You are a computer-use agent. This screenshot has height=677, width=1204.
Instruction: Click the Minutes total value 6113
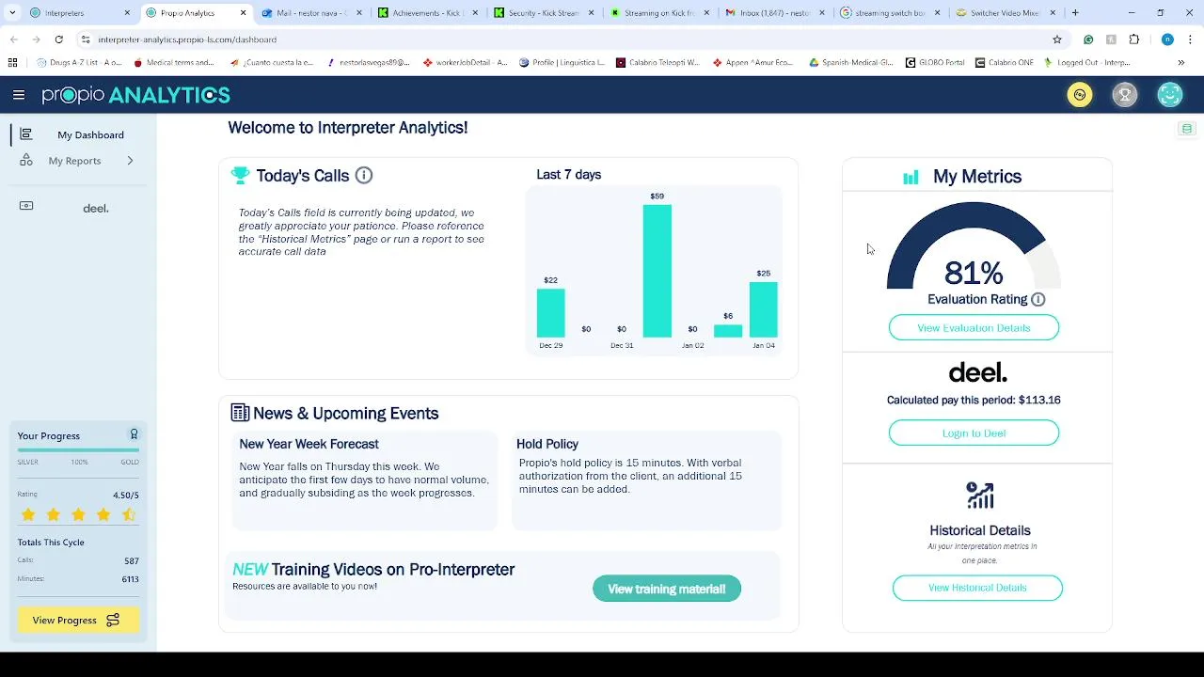[x=130, y=579]
